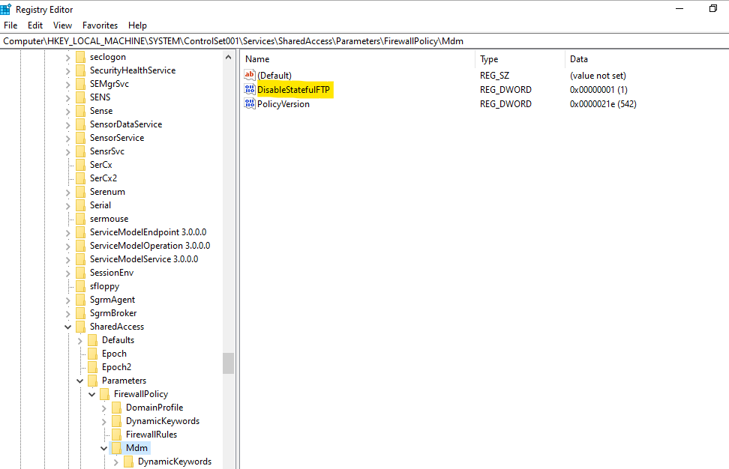Collapse the SharedAccess tree node

pyautogui.click(x=67, y=326)
